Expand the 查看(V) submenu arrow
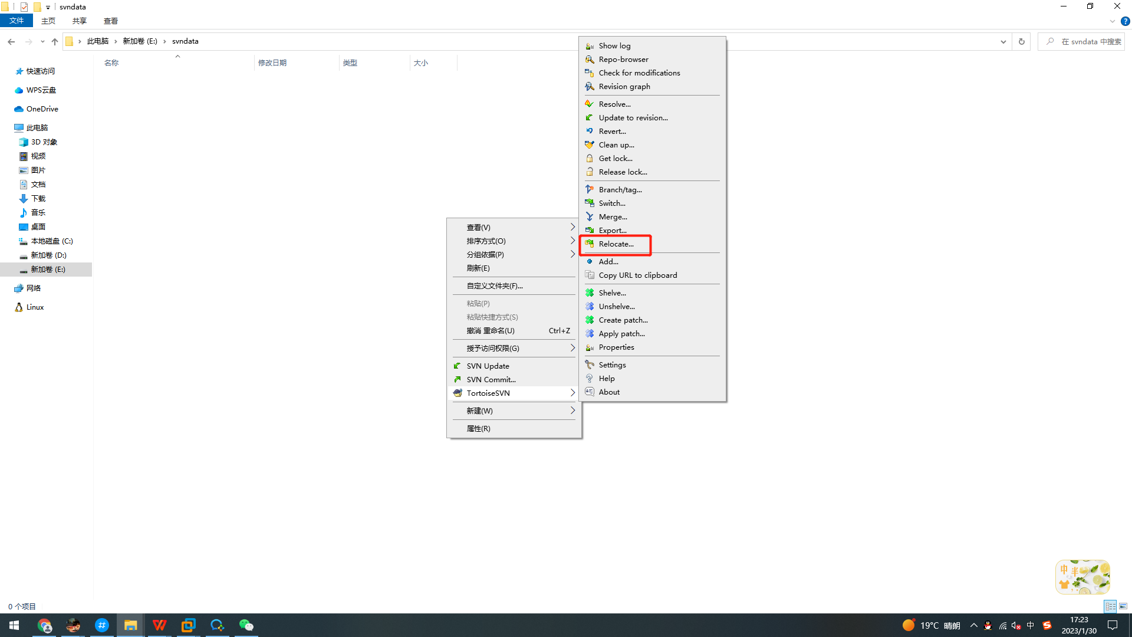Screen dimensions: 1132x637 [x=572, y=227]
